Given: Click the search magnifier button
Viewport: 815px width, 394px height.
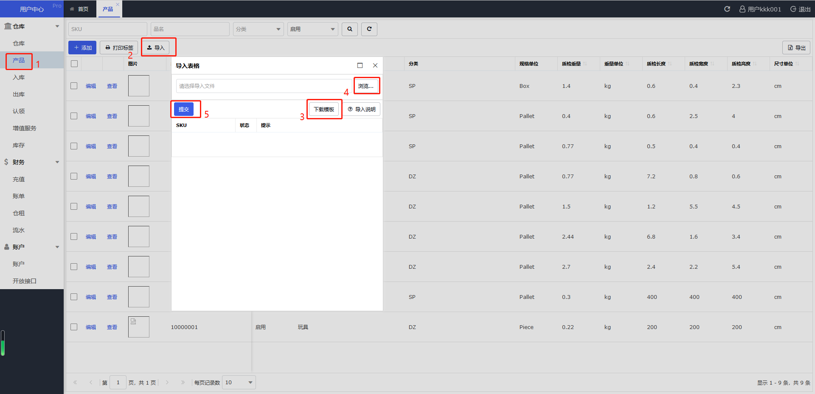Looking at the screenshot, I should coord(350,29).
